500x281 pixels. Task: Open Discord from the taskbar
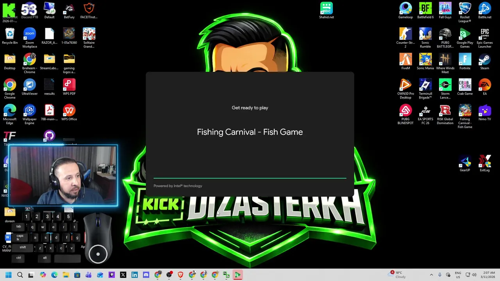point(146,275)
